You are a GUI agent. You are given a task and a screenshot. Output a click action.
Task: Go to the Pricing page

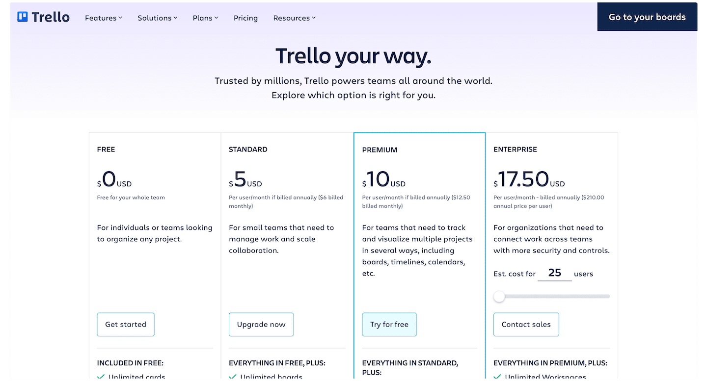tap(245, 18)
